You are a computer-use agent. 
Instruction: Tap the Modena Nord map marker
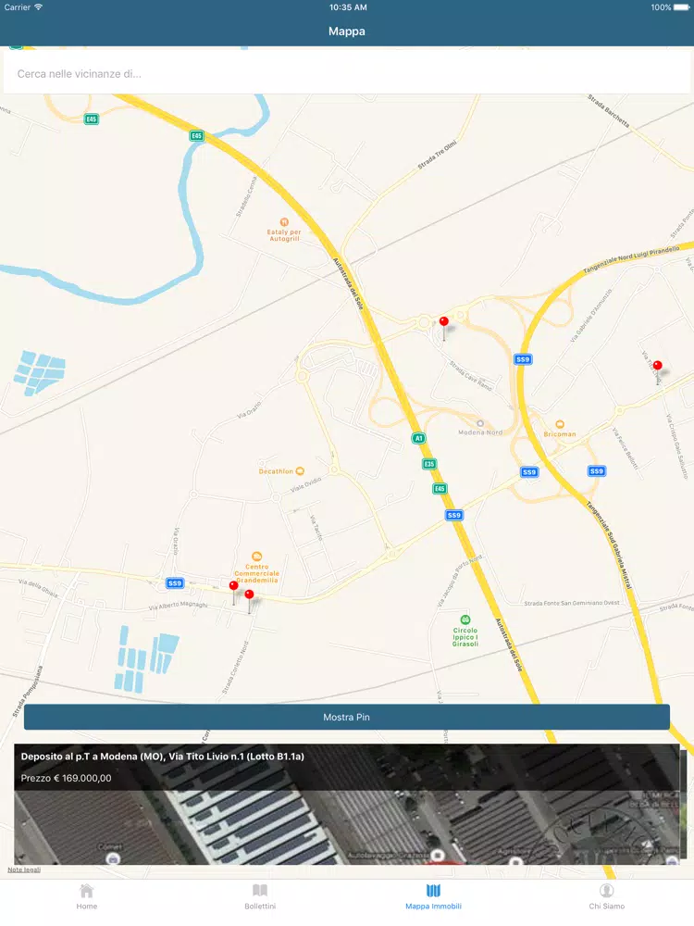pos(479,423)
